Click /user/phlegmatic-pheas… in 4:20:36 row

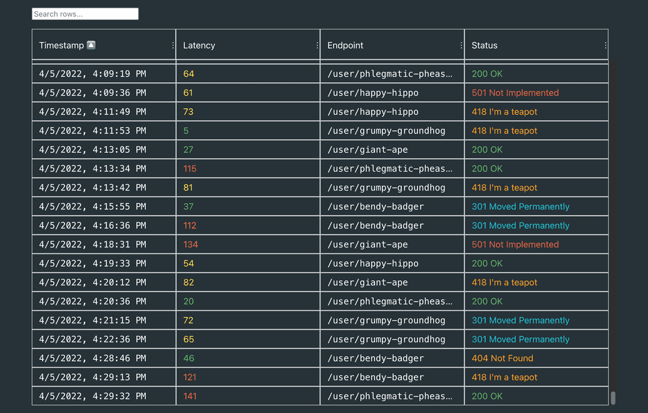(389, 301)
